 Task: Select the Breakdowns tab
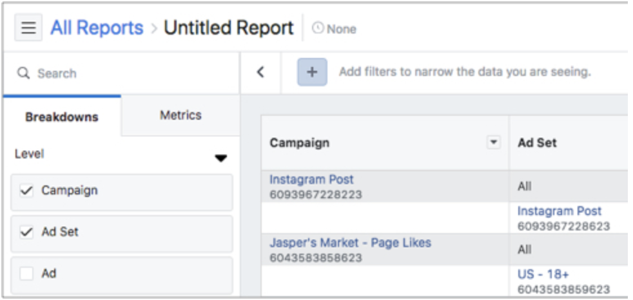pos(61,117)
